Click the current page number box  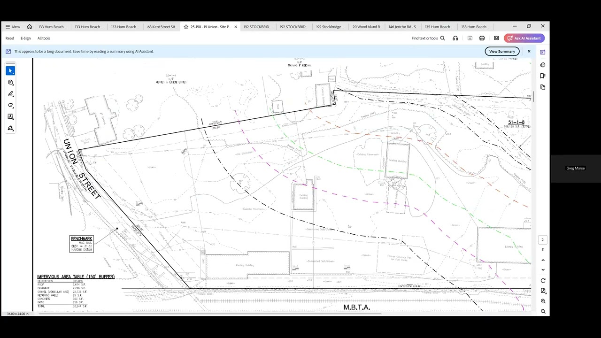[542, 240]
